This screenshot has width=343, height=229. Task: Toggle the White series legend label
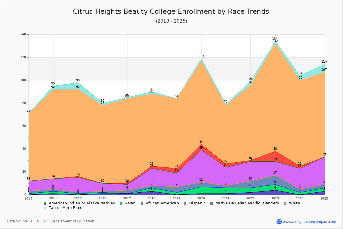(294, 203)
